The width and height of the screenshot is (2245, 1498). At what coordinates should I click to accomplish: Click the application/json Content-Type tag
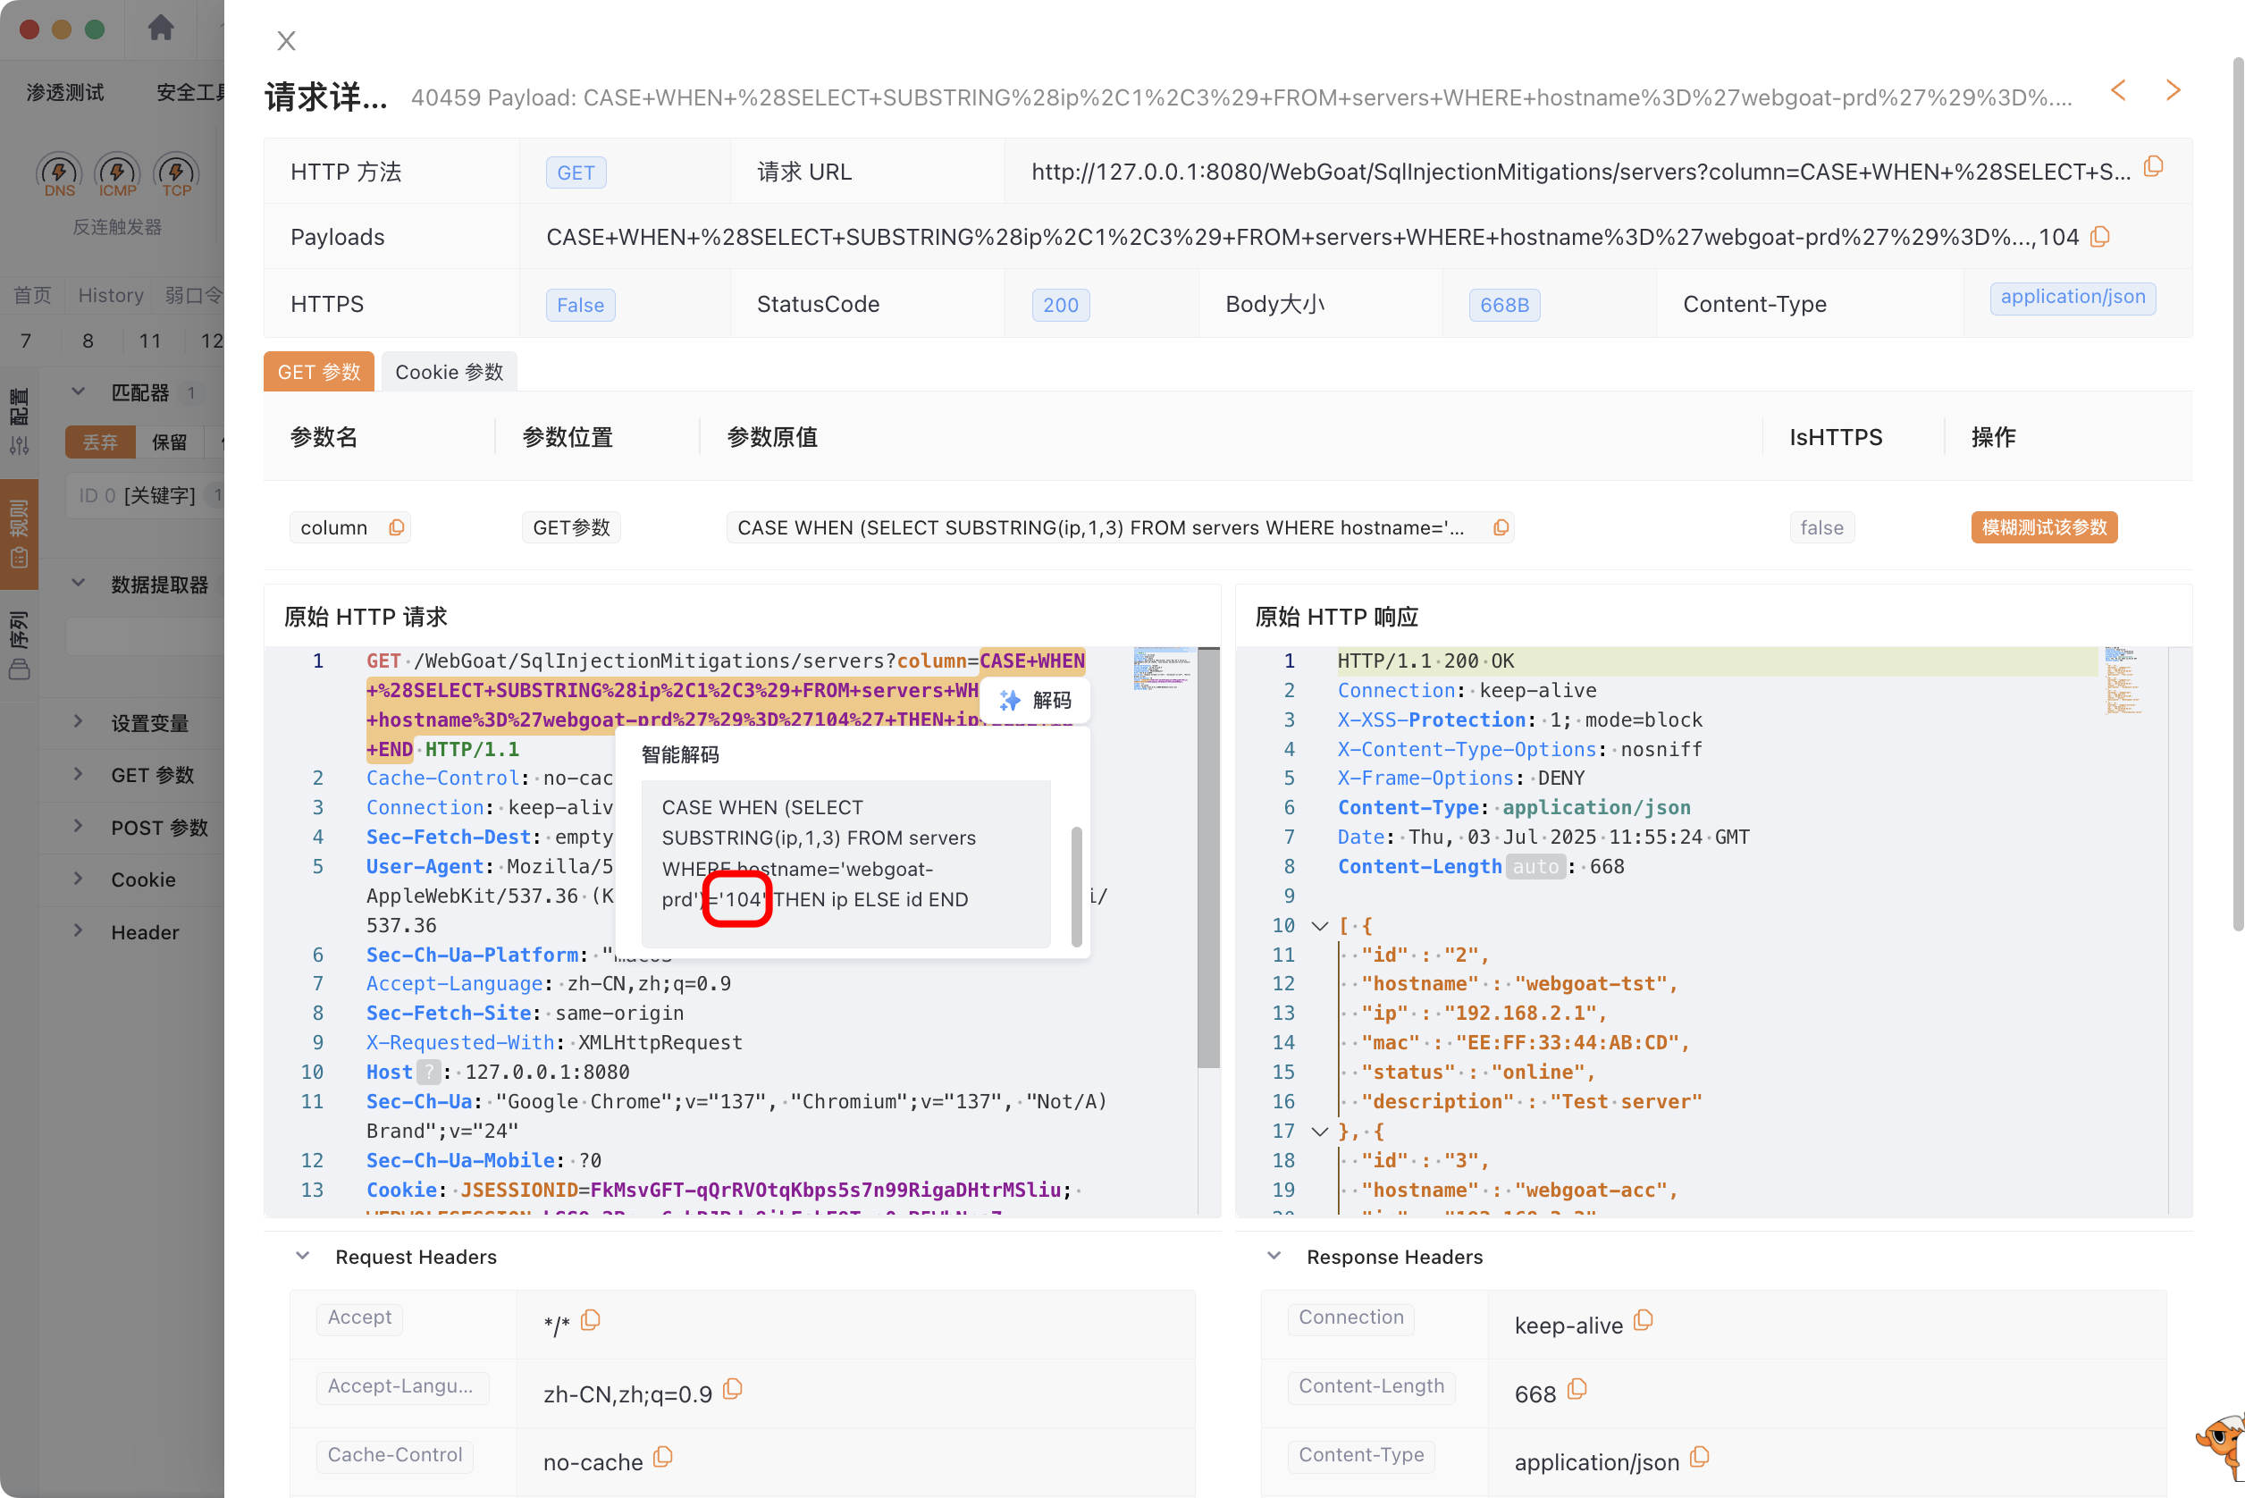(x=2073, y=297)
